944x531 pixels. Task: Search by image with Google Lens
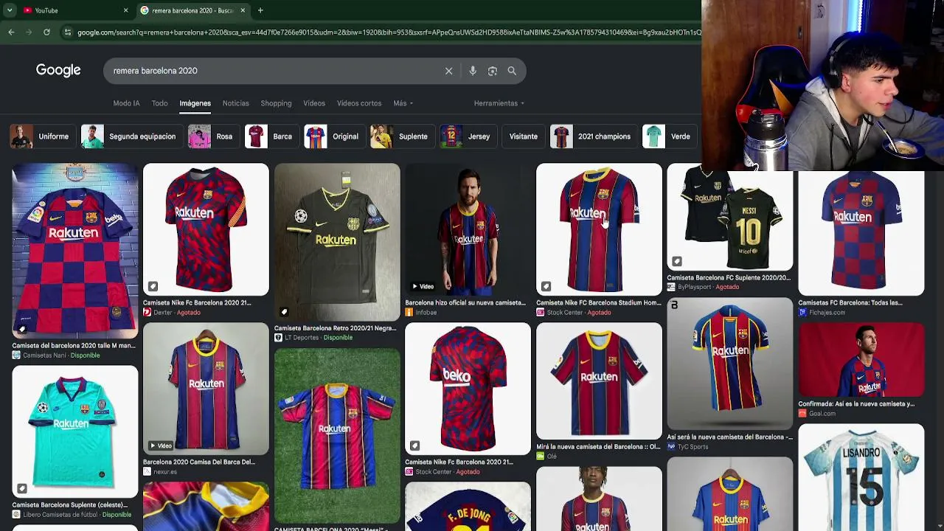493,71
